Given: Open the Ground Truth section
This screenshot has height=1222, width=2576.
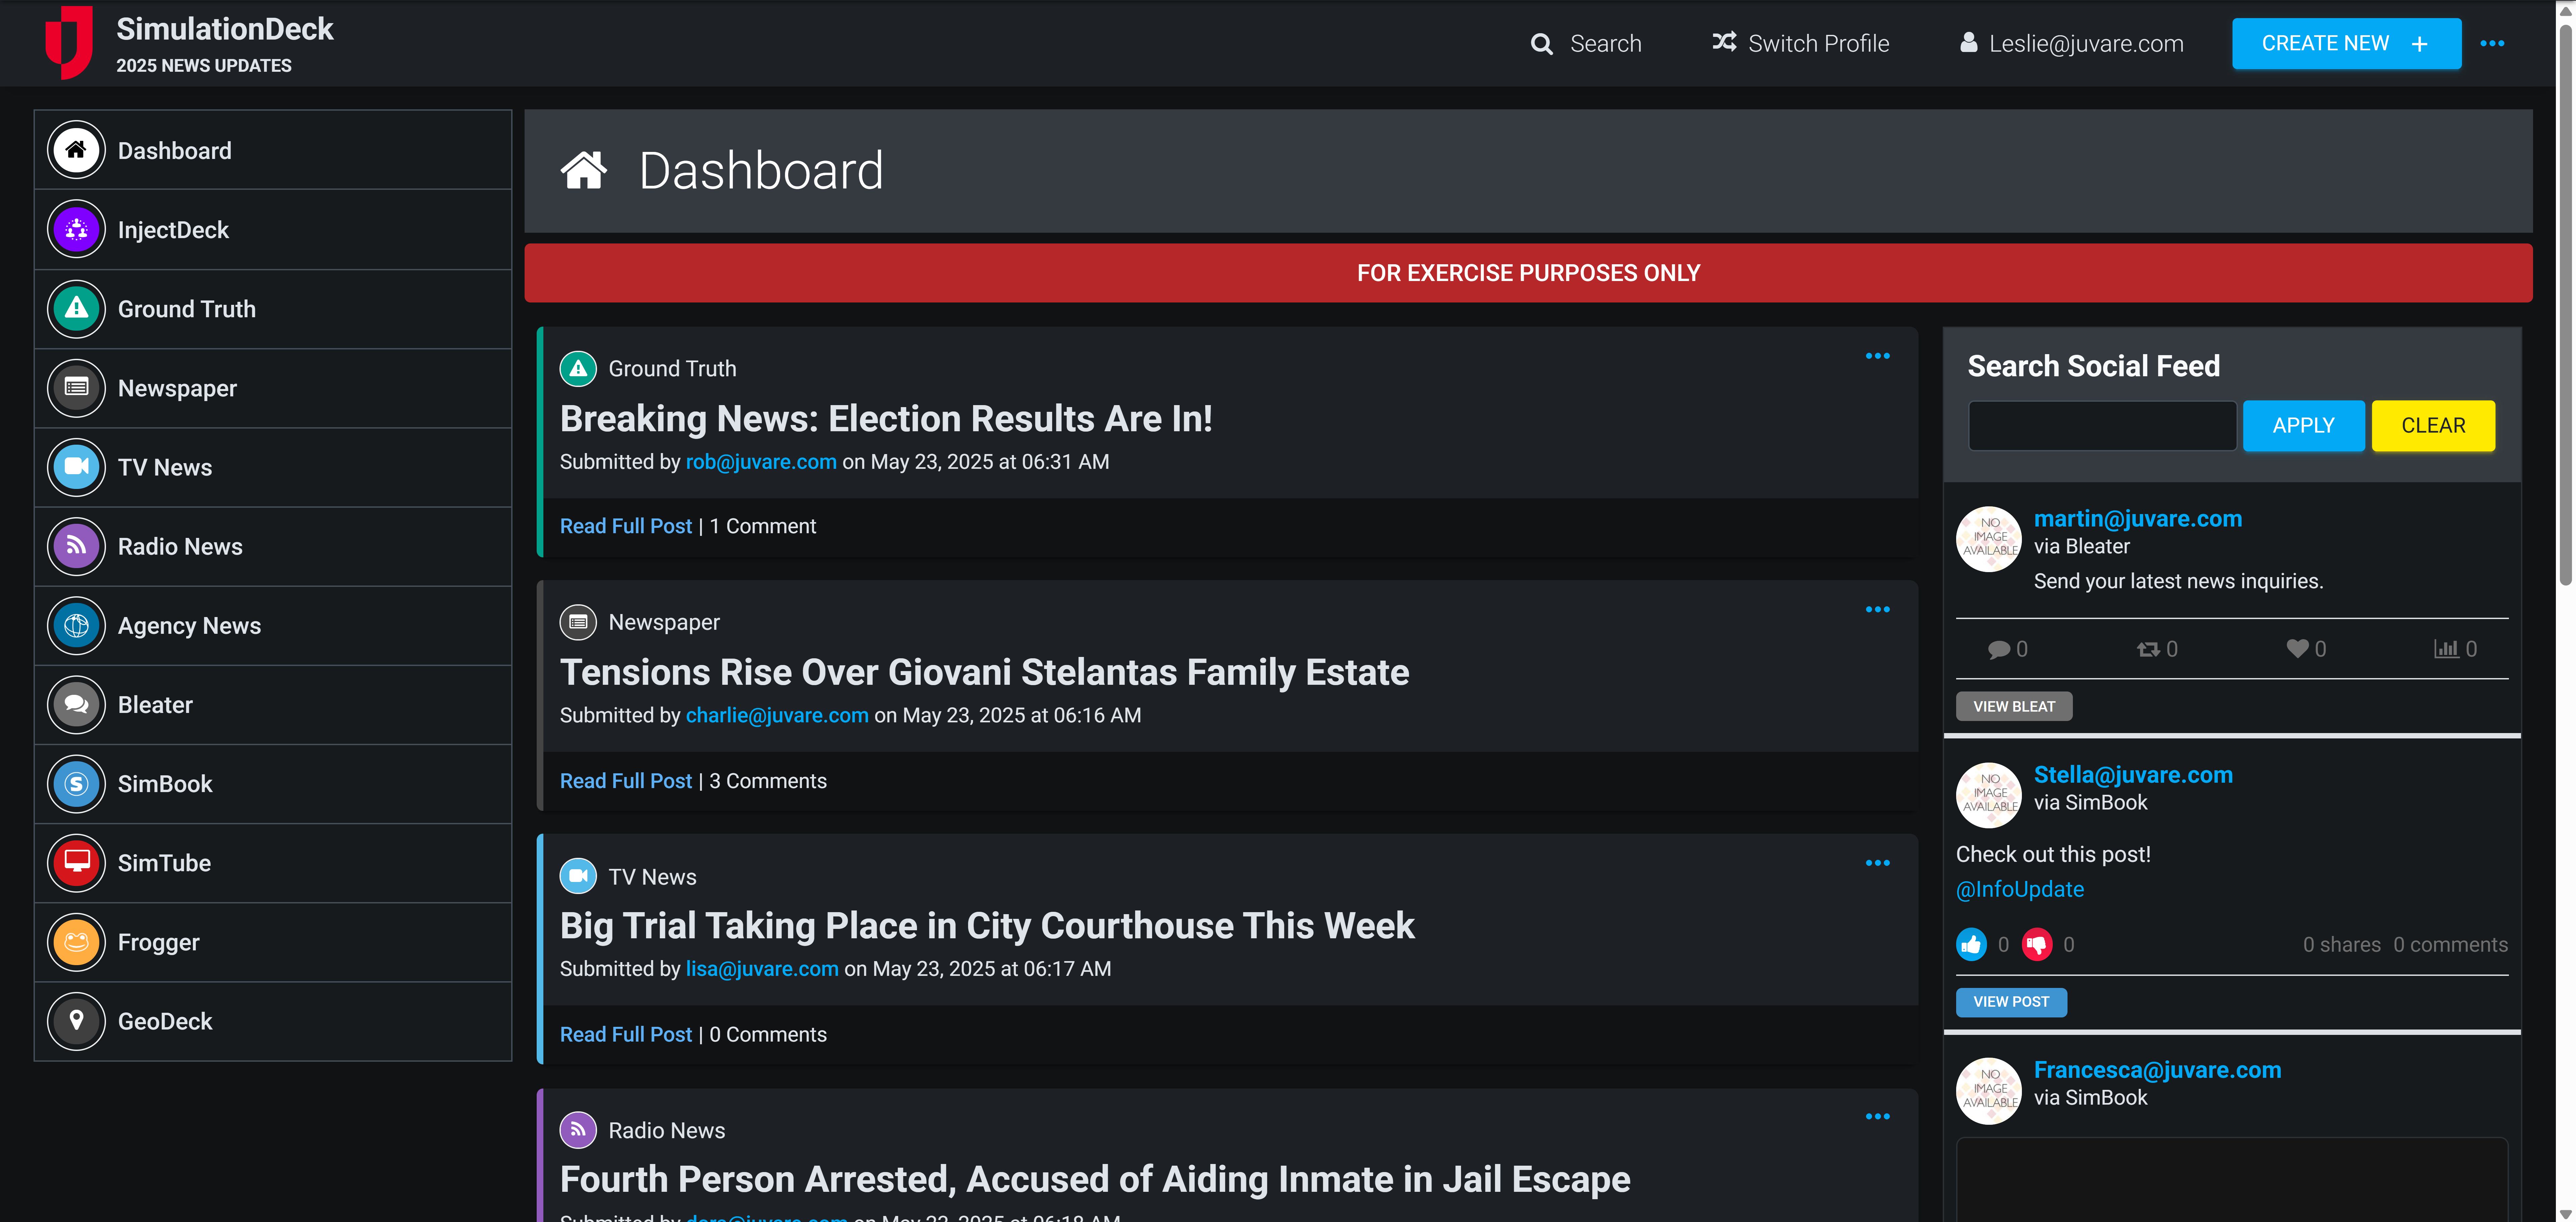Looking at the screenshot, I should pyautogui.click(x=186, y=309).
